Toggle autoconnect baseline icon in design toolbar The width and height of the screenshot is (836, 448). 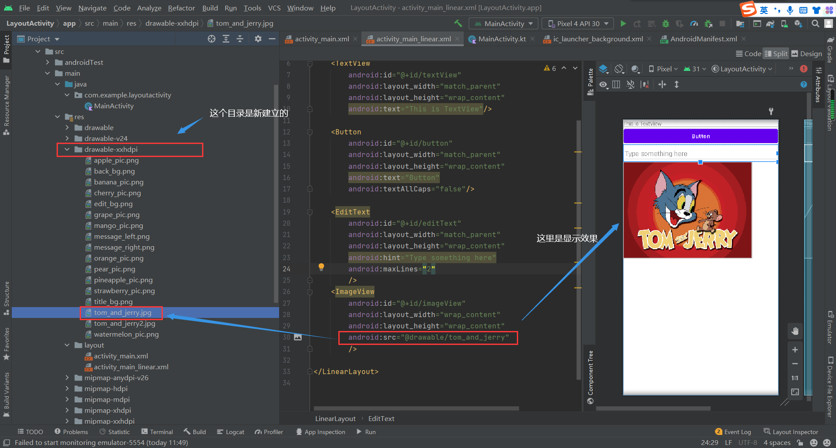(x=630, y=84)
